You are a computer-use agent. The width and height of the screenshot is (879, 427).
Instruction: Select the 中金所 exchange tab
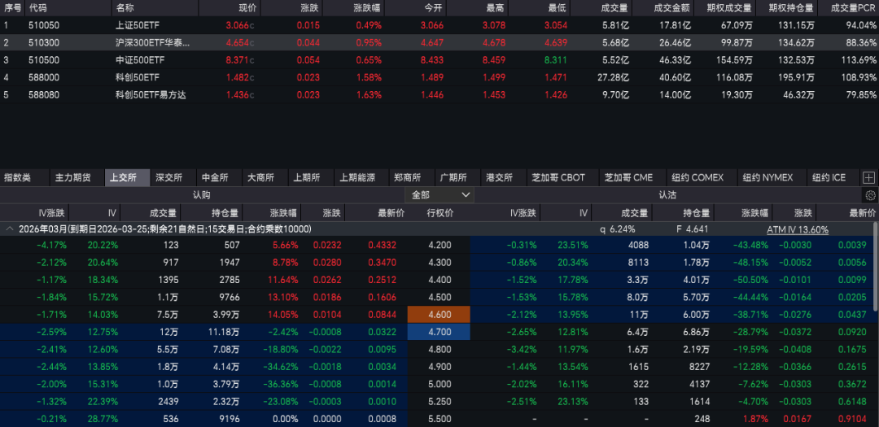click(215, 177)
